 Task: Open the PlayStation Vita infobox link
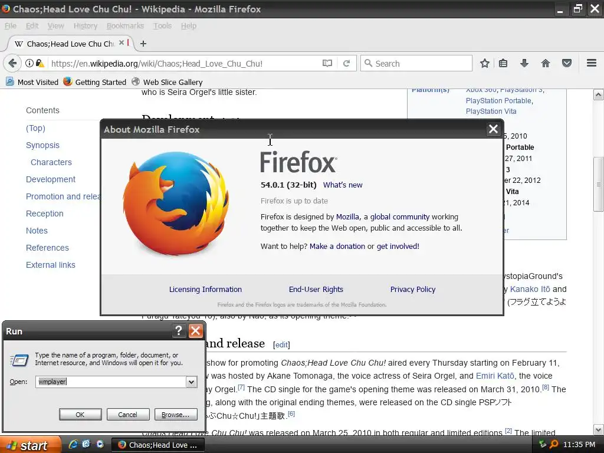(491, 111)
